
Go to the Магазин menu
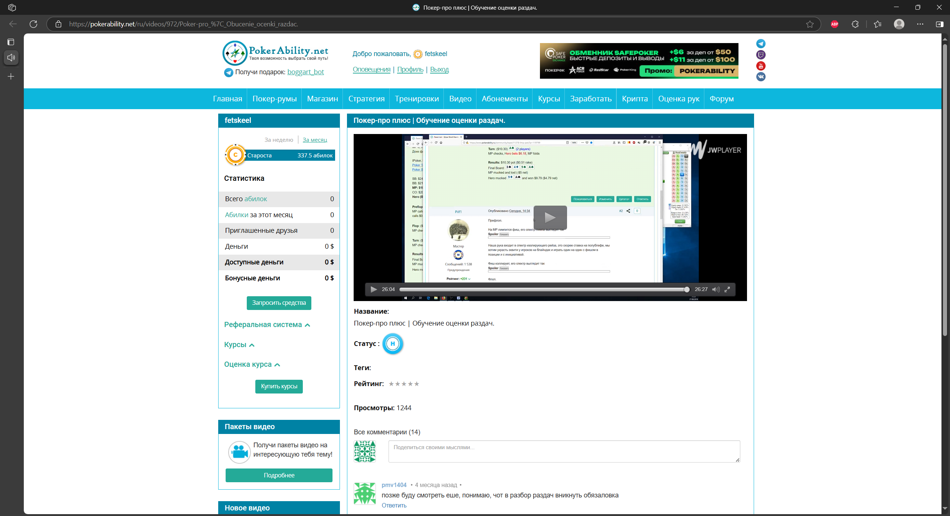pos(322,99)
